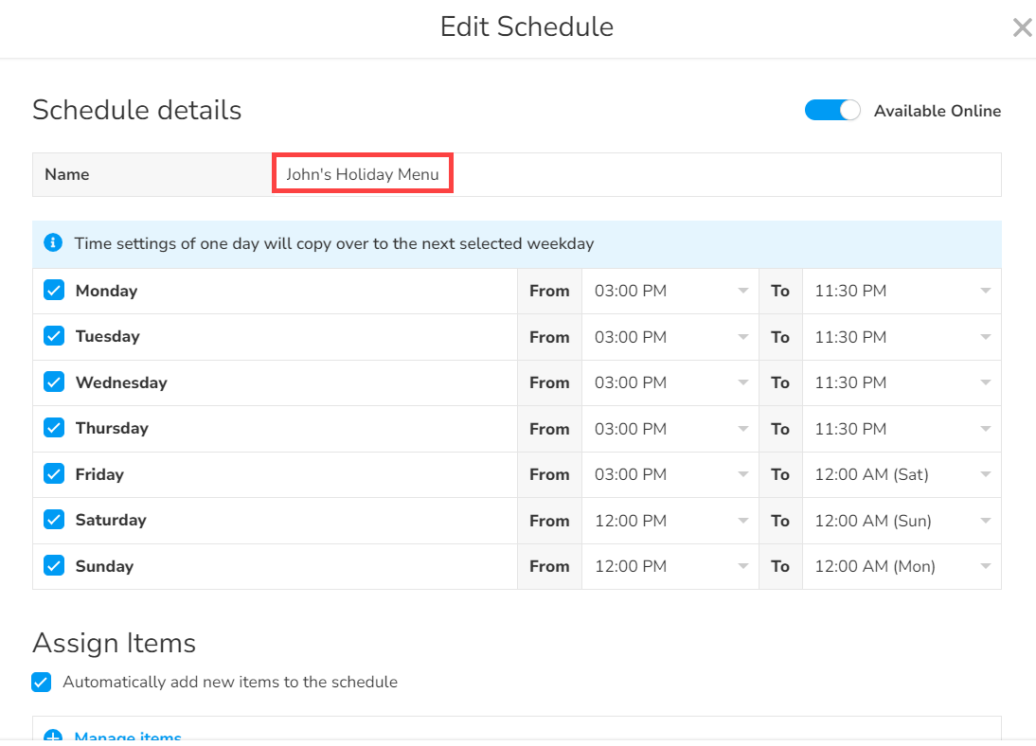Image resolution: width=1036 pixels, height=746 pixels.
Task: Click the blue info icon in notice
Action: 54,243
